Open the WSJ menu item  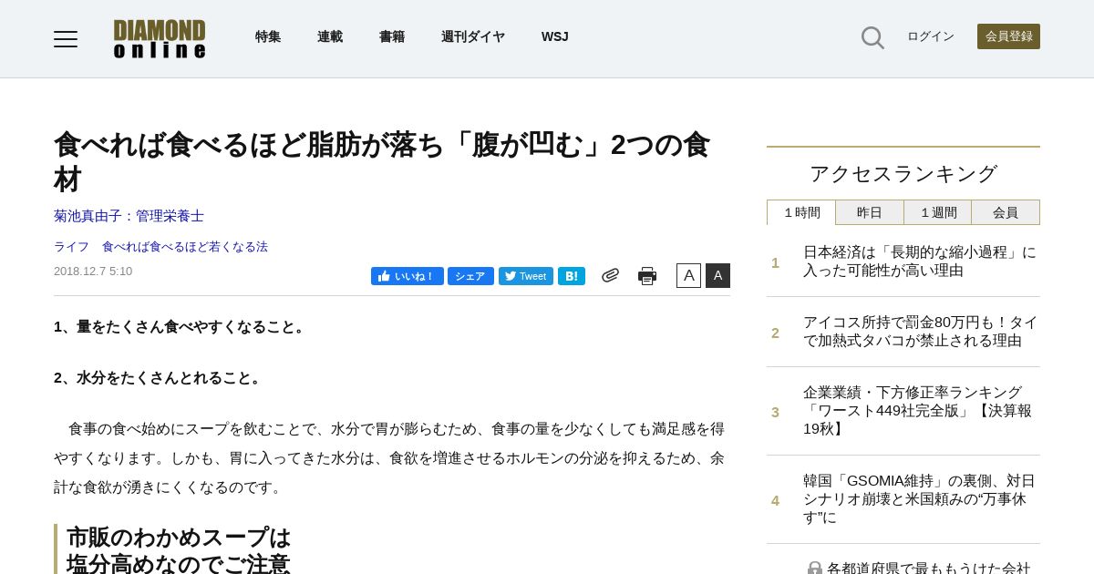pos(555,36)
